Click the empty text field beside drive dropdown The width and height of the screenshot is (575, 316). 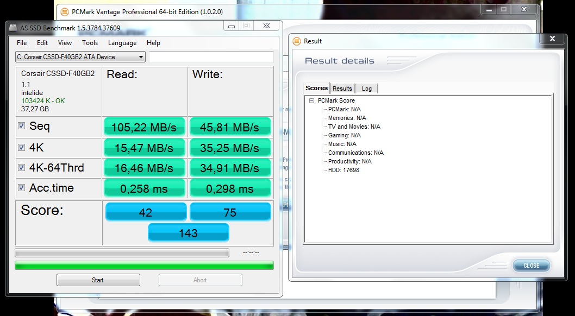point(211,57)
